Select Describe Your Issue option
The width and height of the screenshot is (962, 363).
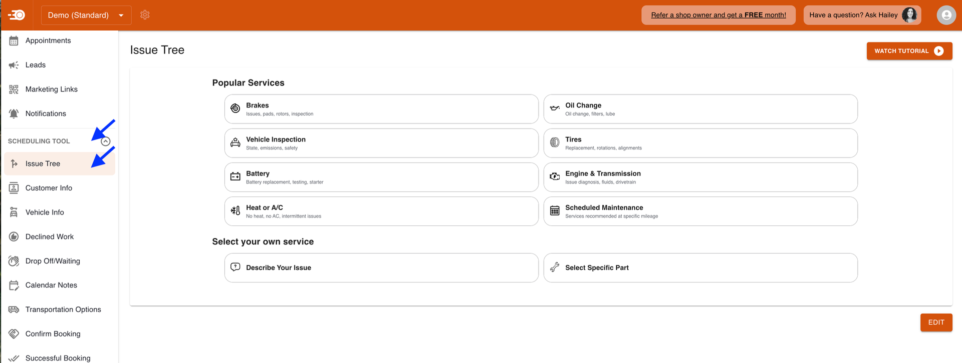pos(381,267)
